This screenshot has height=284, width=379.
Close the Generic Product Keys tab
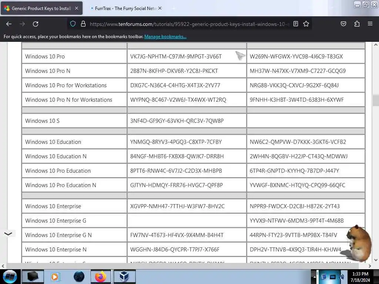coord(76,8)
